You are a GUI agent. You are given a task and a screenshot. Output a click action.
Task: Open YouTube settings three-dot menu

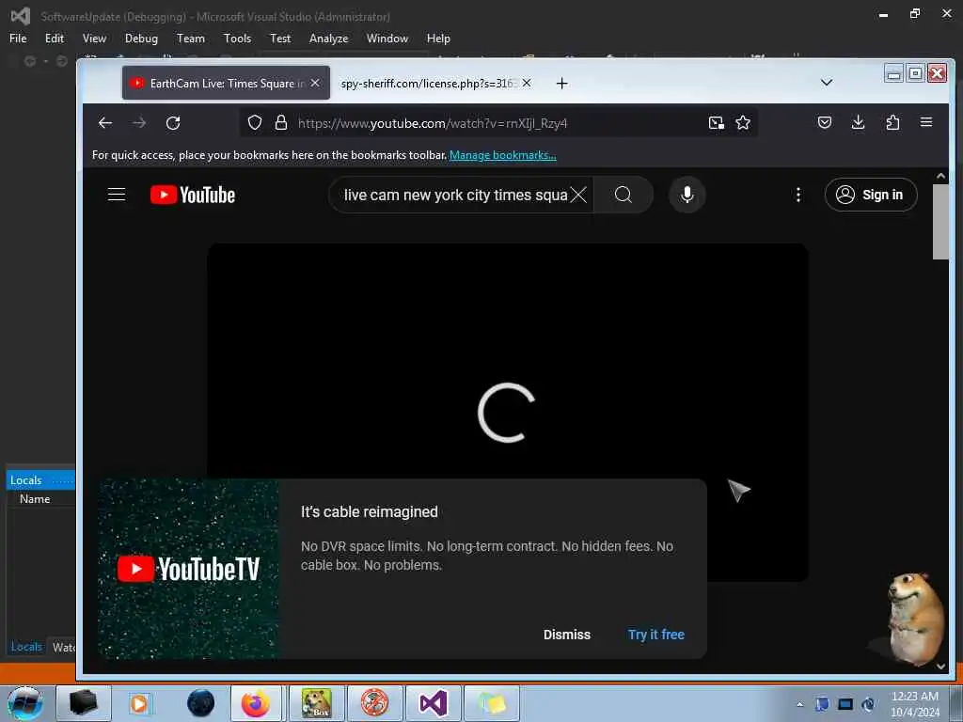(x=797, y=195)
